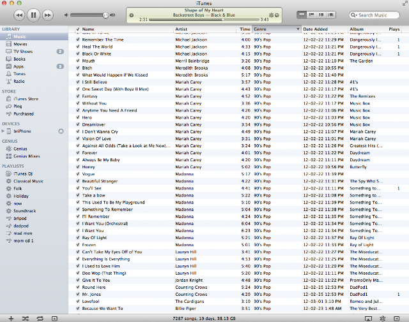
Task: Add a new playlist plus button
Action: pyautogui.click(x=11, y=318)
